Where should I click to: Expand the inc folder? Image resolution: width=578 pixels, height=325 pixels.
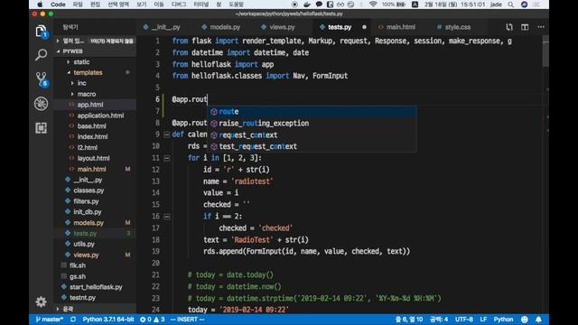(x=81, y=83)
